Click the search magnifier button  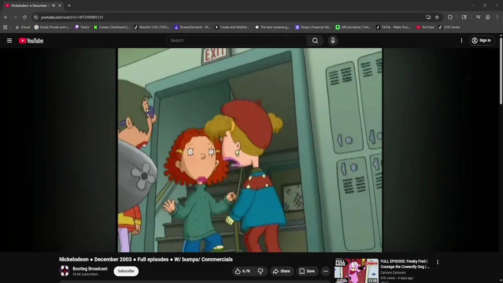click(x=315, y=40)
